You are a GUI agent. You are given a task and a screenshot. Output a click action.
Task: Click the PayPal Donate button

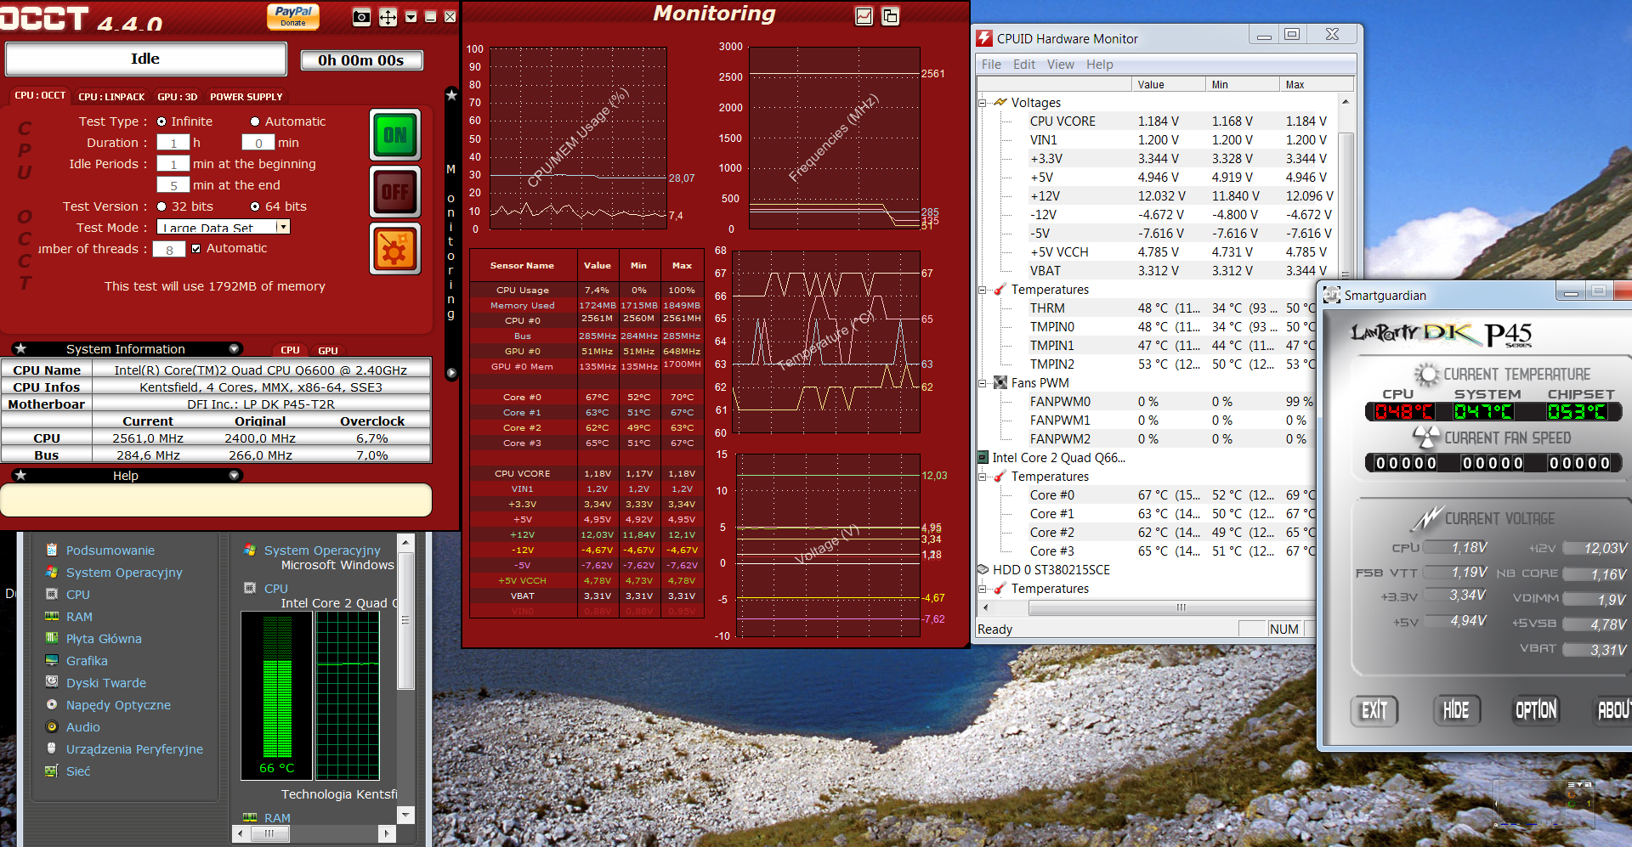click(293, 16)
